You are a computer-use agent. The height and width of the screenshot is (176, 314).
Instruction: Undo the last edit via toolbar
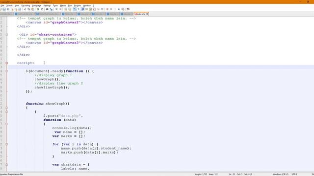click(x=38, y=9)
